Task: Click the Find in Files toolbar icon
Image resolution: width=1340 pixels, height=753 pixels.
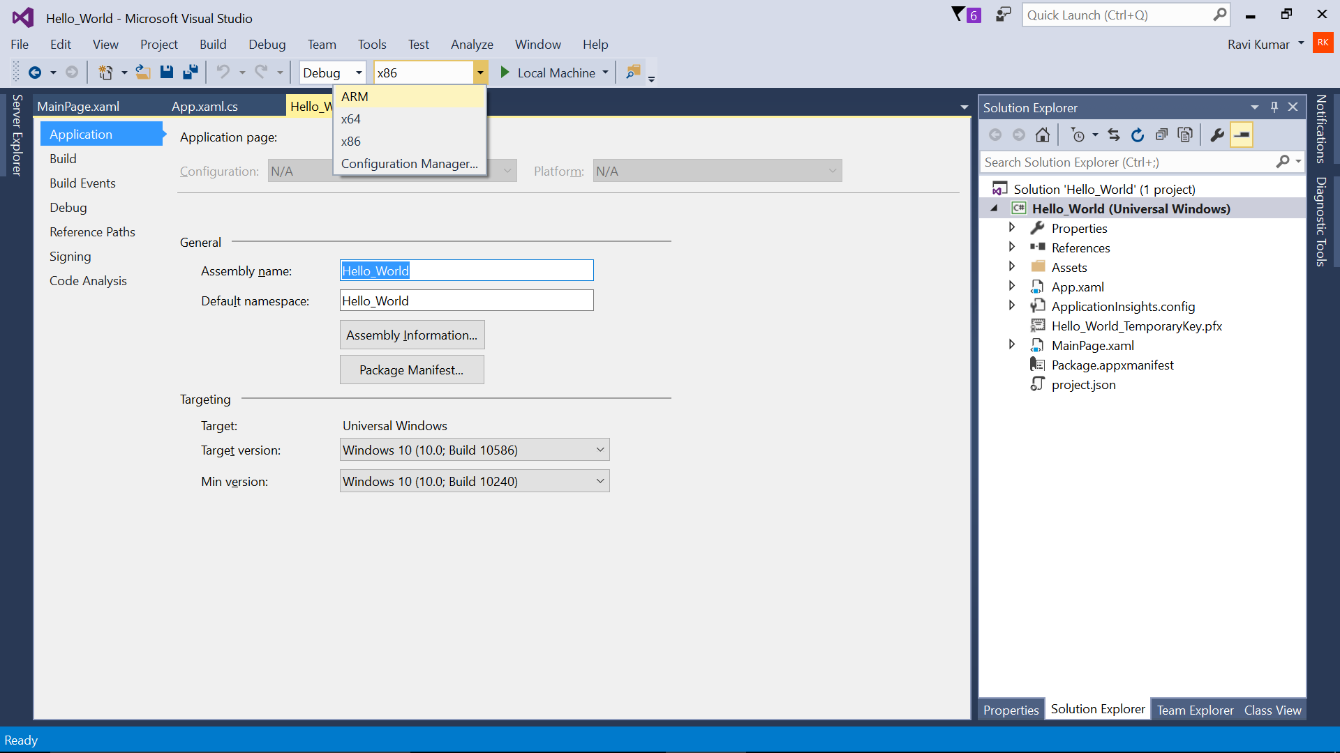Action: [x=633, y=73]
